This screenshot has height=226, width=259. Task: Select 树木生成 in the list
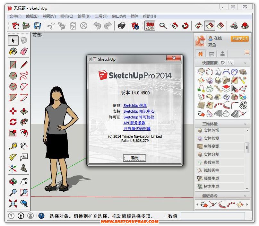pos(220,187)
